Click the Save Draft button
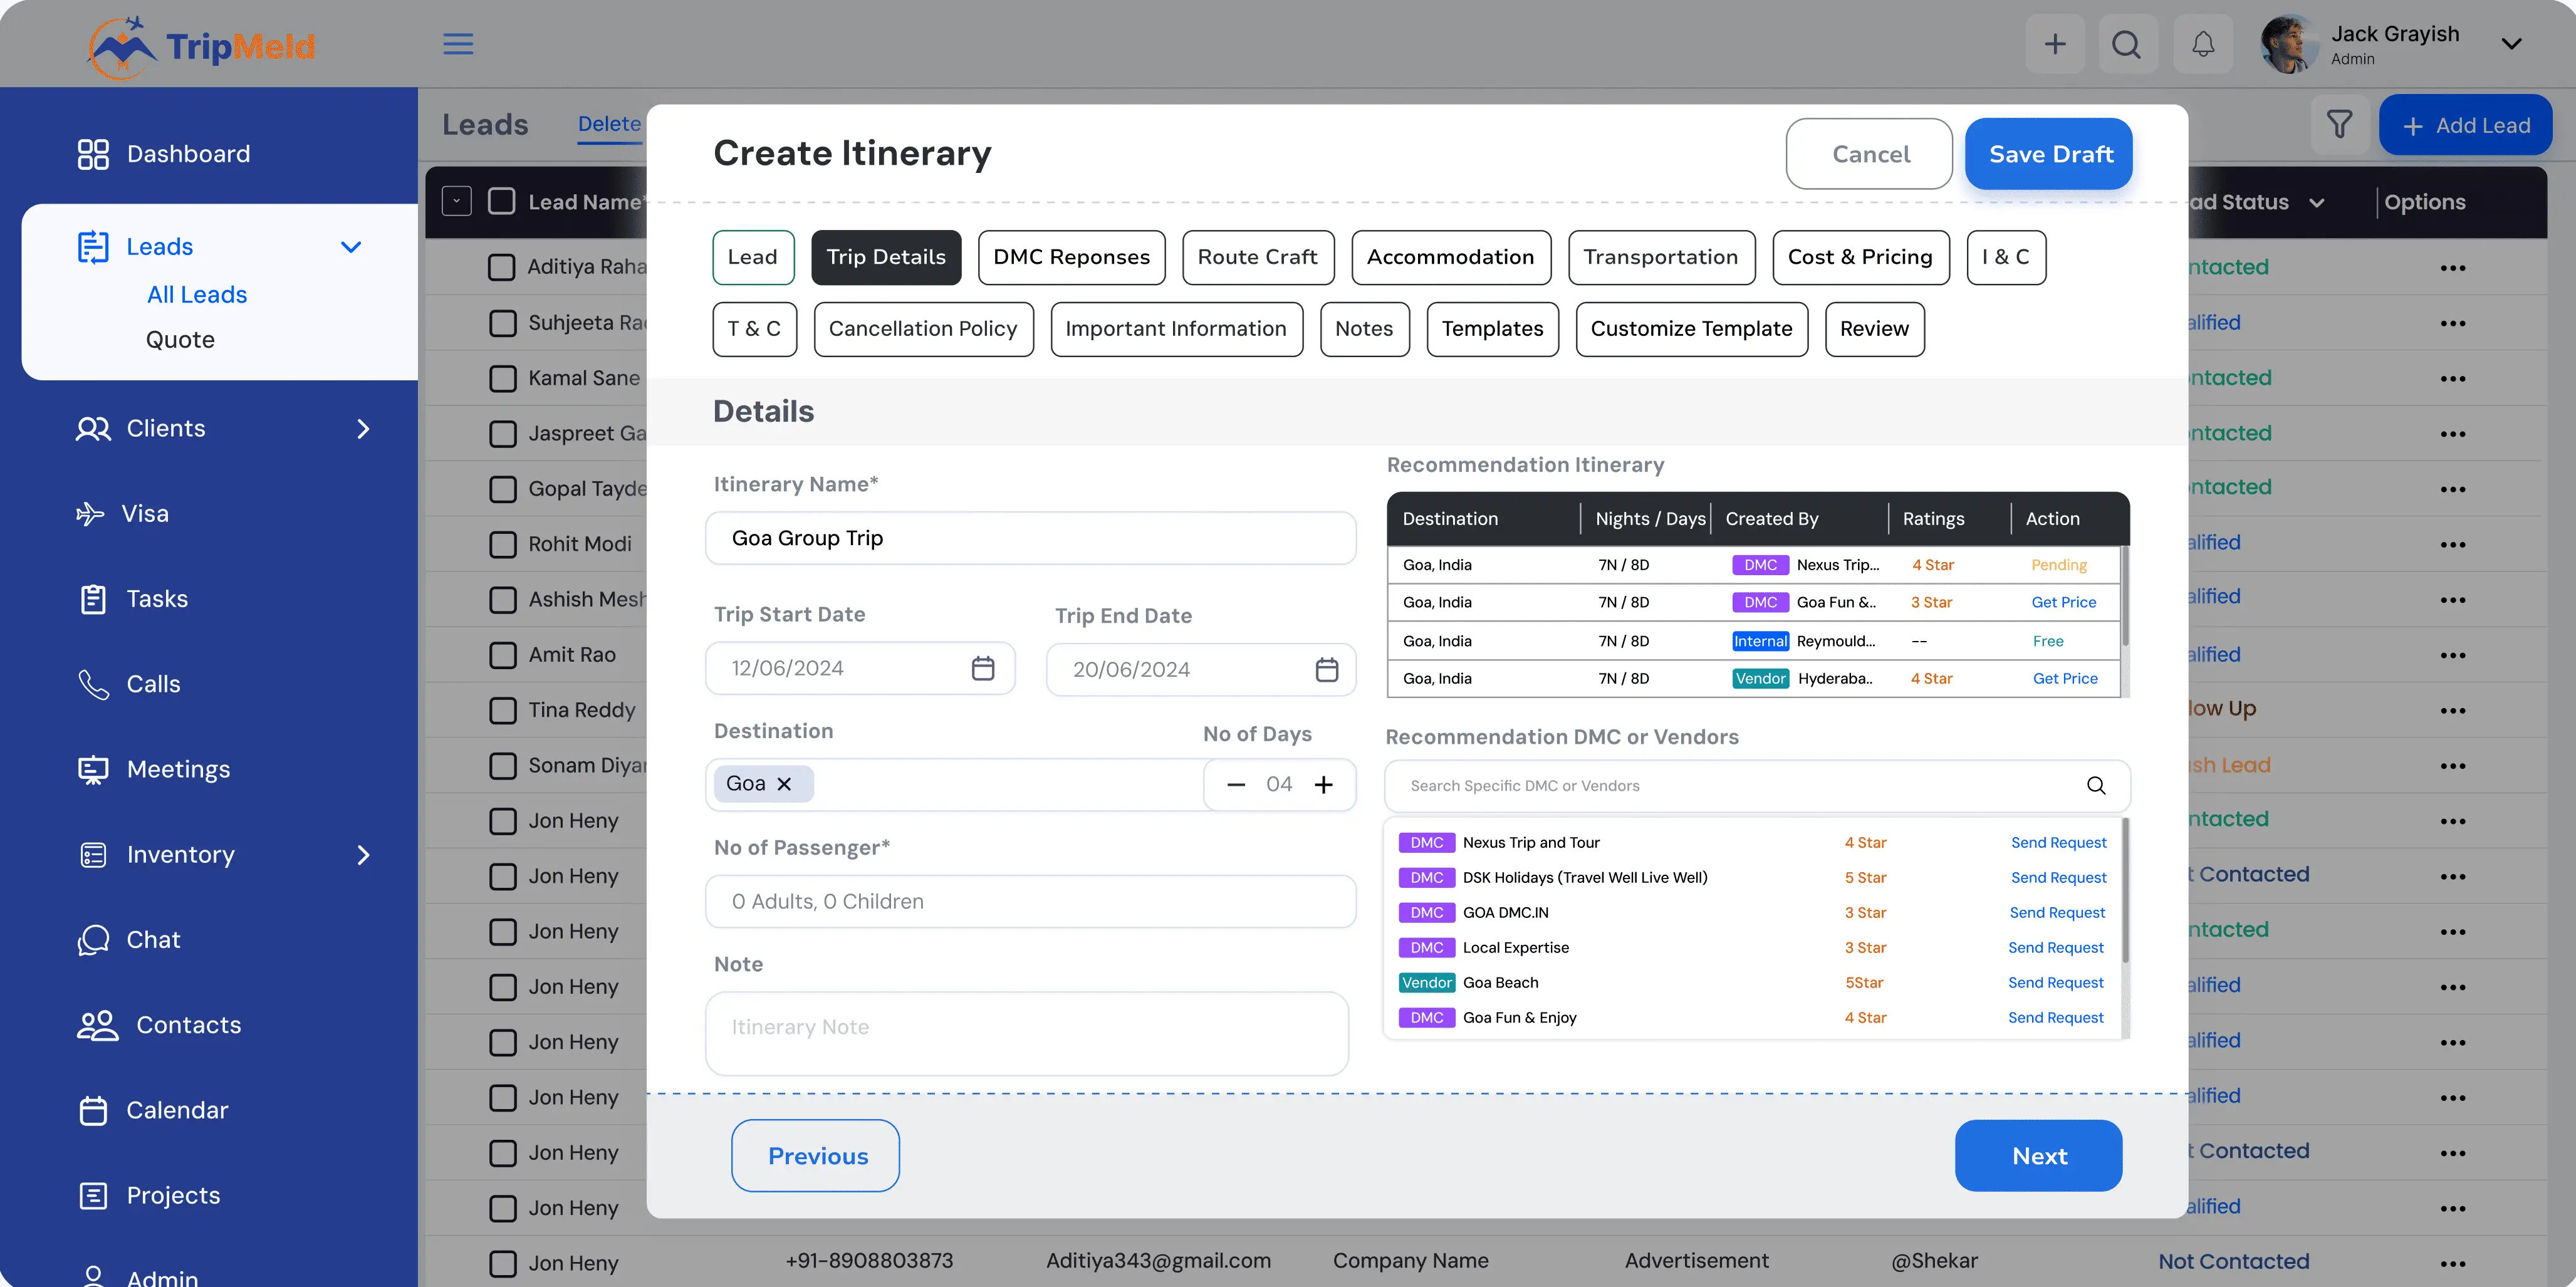The height and width of the screenshot is (1287, 2576). click(2049, 154)
